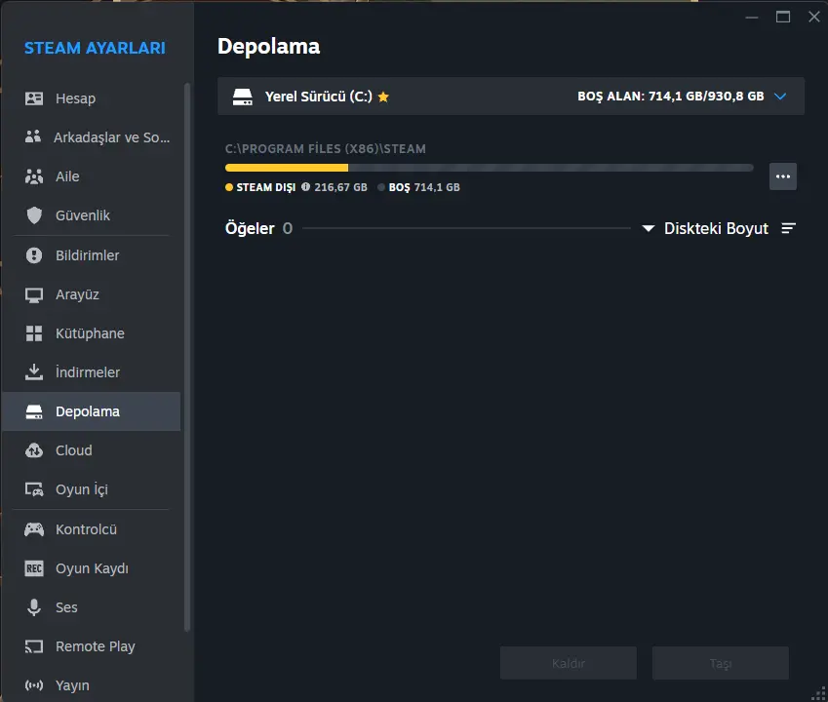Viewport: 828px width, 702px height.
Task: Click the Ses microphone icon
Action: 34,607
